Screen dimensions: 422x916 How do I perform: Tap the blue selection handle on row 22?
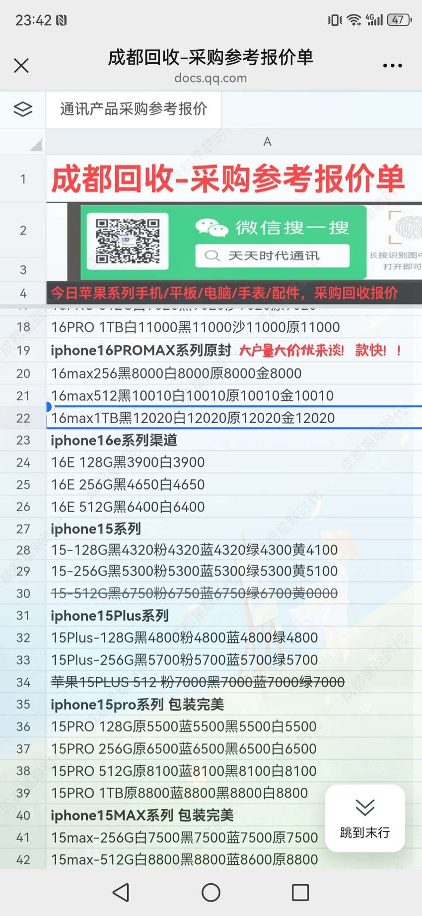[x=49, y=407]
